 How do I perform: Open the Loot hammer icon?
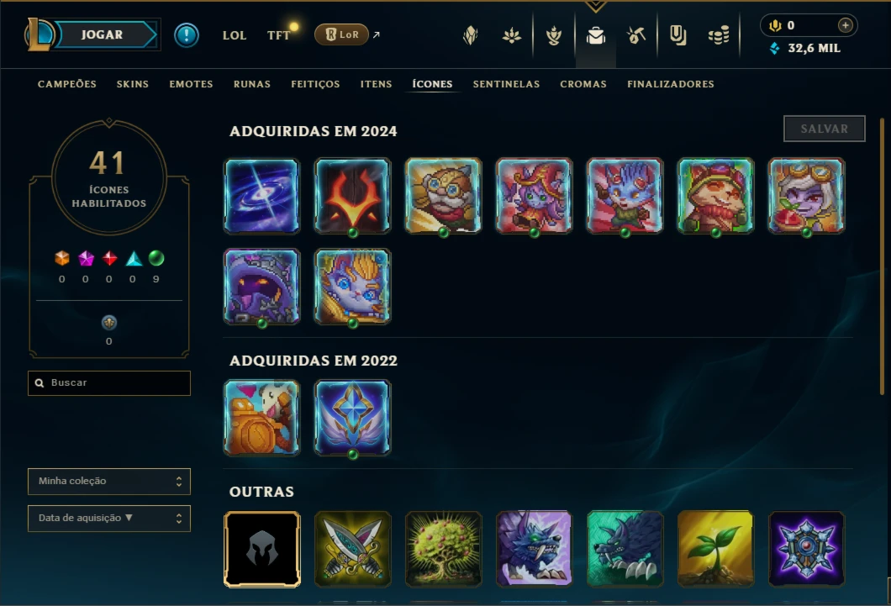click(x=636, y=36)
